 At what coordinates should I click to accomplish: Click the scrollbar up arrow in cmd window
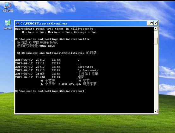[156, 29]
